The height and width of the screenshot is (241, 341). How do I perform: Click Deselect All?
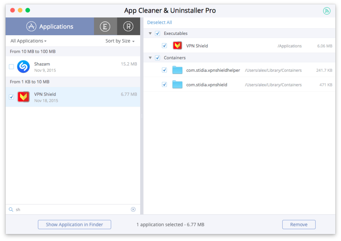[x=160, y=22]
